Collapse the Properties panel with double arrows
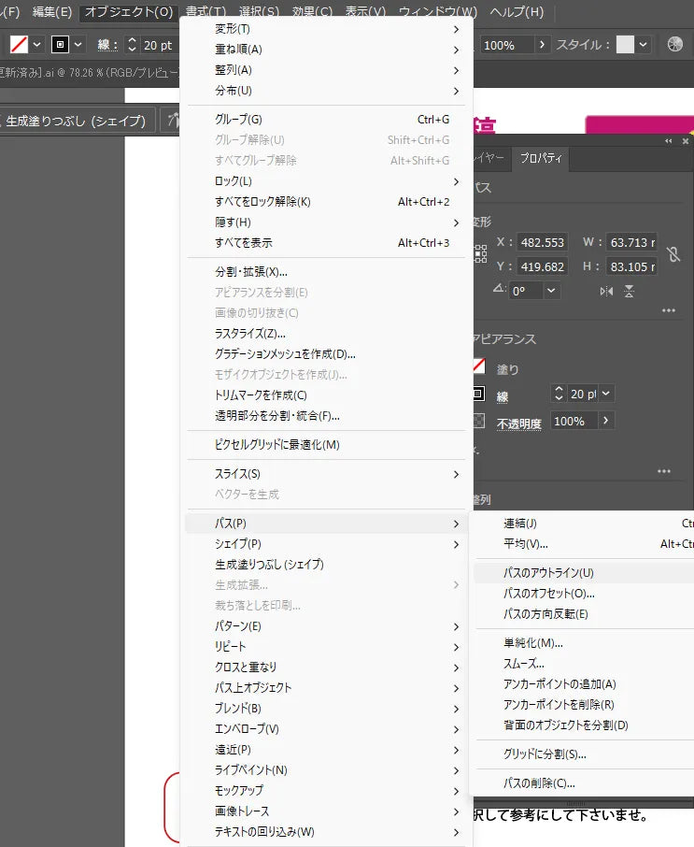This screenshot has width=694, height=847. 669,140
